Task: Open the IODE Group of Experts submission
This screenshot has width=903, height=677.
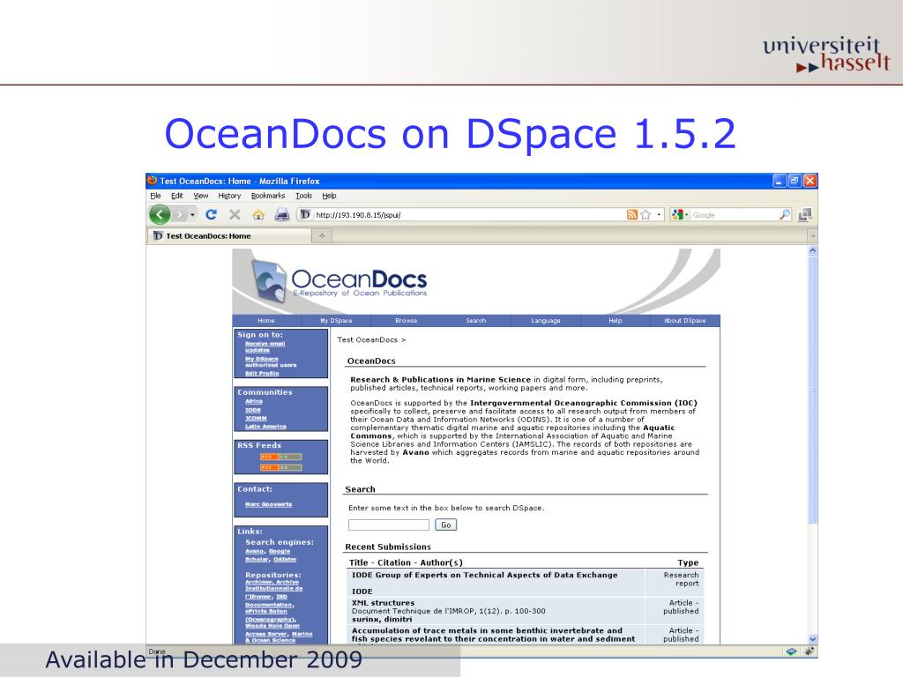Action: [x=484, y=575]
